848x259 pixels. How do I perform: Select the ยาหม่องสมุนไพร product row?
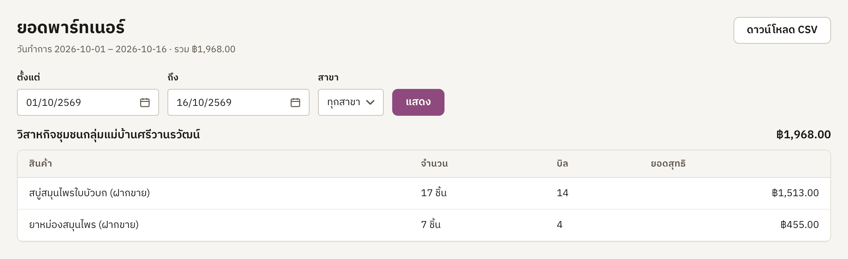424,225
